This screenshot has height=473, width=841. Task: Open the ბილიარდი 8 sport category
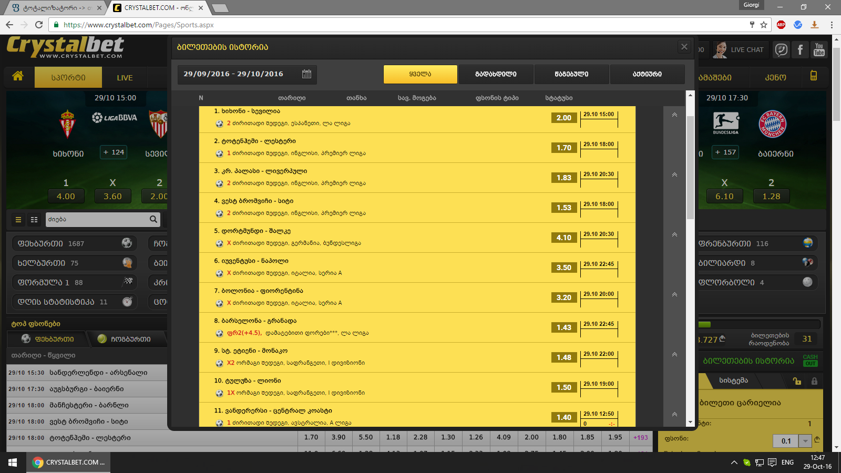757,263
